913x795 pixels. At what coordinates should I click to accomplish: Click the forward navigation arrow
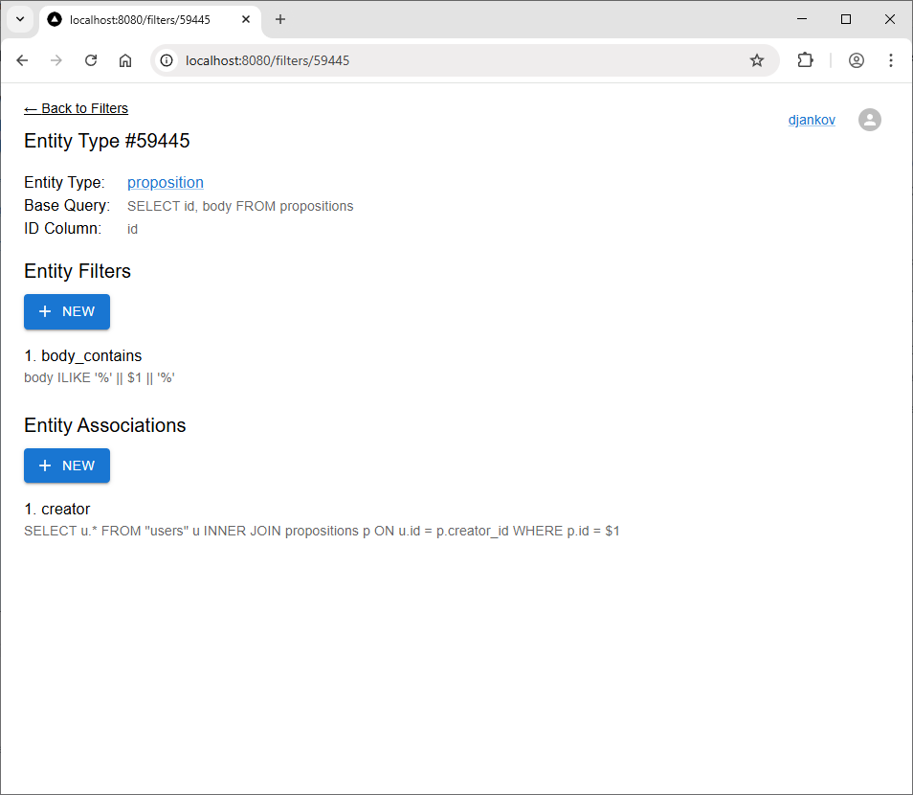pos(56,60)
